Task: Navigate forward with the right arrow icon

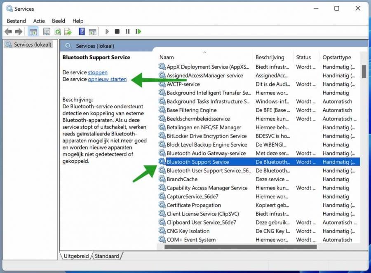Action: pyautogui.click(x=18, y=31)
